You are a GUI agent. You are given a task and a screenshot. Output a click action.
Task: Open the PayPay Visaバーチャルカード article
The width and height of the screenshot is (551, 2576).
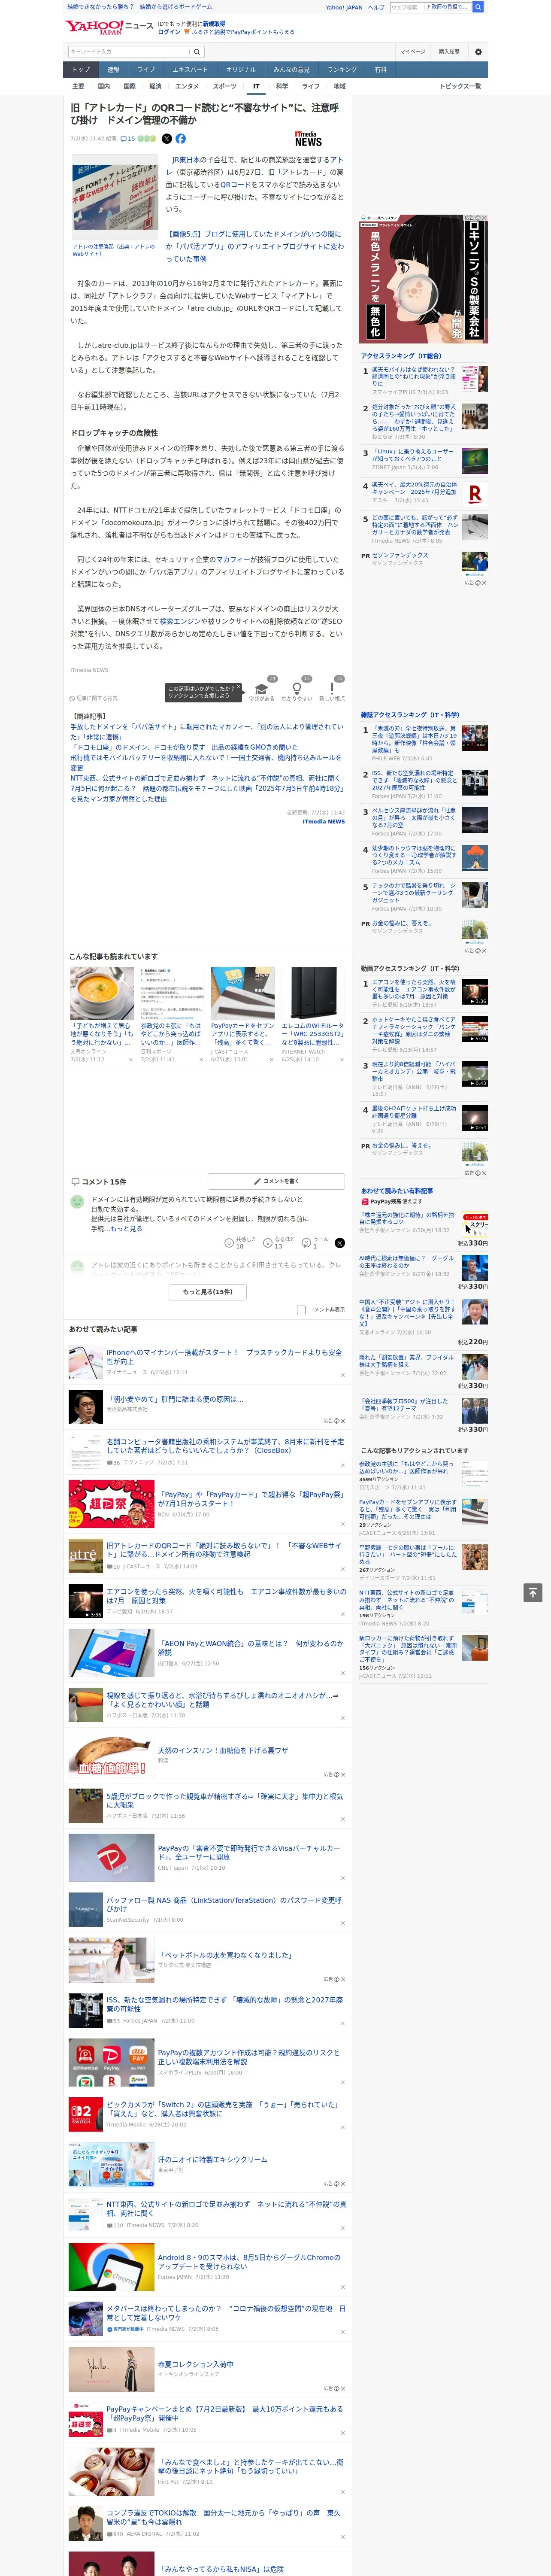pyautogui.click(x=249, y=1852)
